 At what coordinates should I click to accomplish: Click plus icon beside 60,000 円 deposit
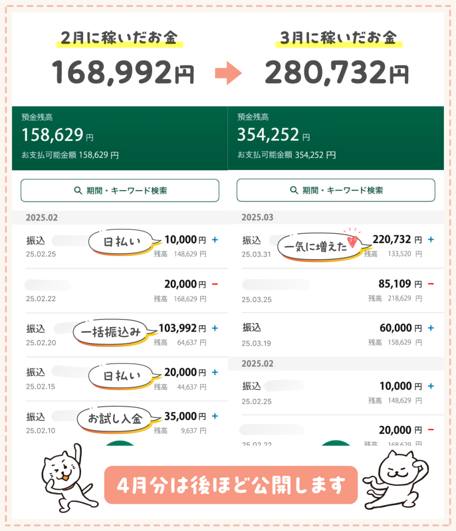431,328
